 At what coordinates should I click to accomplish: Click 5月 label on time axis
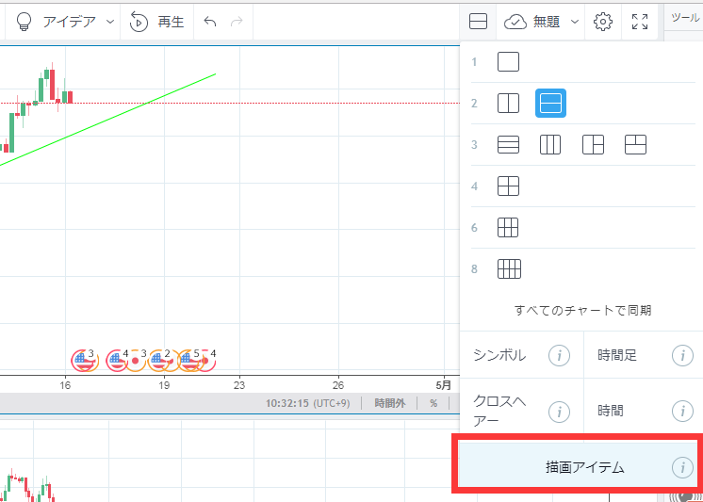point(444,385)
